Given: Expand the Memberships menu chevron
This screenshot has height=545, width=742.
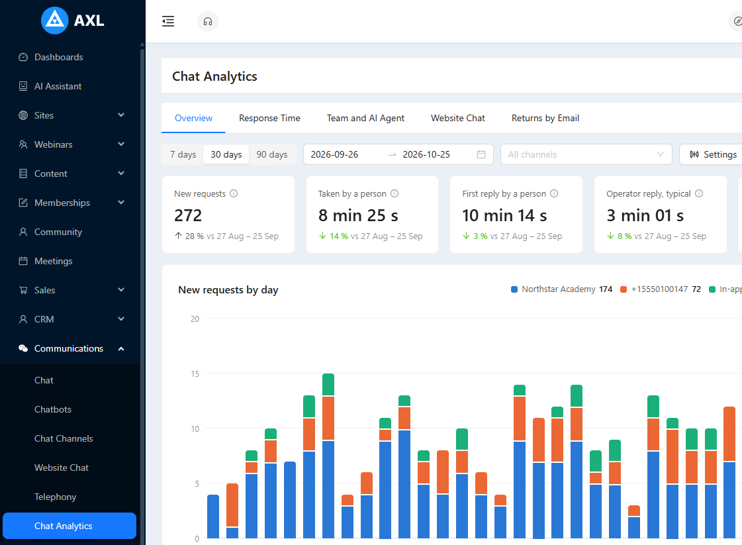Looking at the screenshot, I should [x=121, y=202].
